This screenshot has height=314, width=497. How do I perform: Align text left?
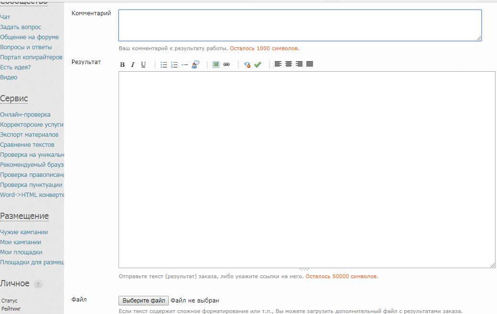[278, 64]
